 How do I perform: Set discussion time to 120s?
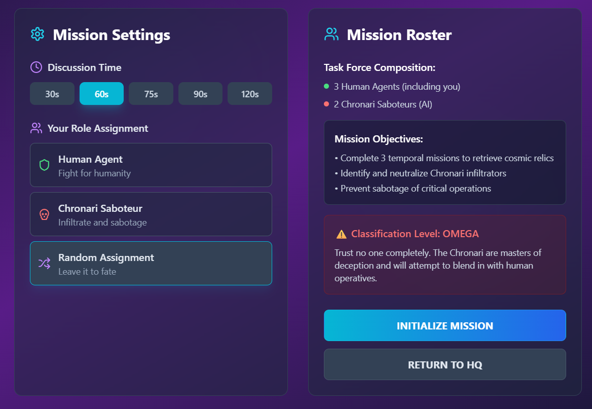pos(250,94)
